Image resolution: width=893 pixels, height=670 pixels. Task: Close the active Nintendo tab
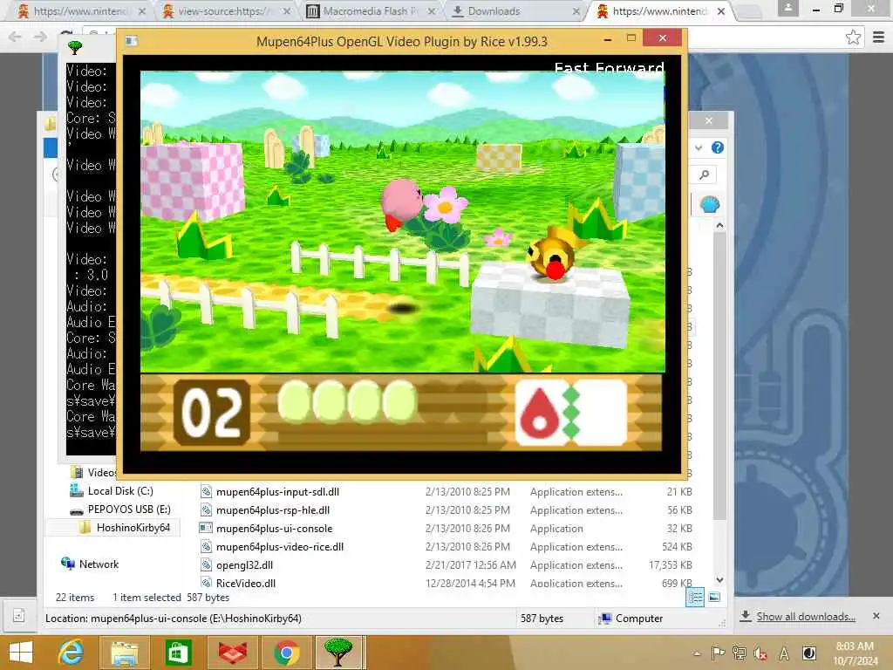coord(720,11)
